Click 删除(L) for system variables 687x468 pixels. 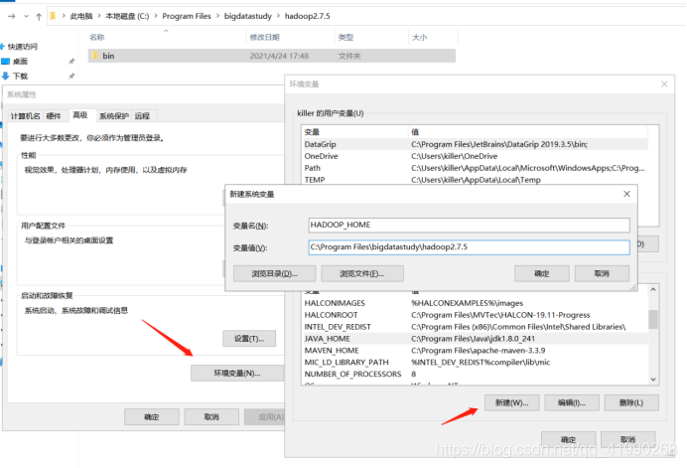pyautogui.click(x=631, y=402)
